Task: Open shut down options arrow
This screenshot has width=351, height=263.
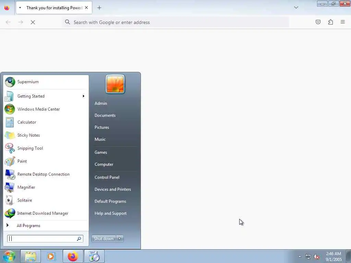Action: tap(120, 239)
